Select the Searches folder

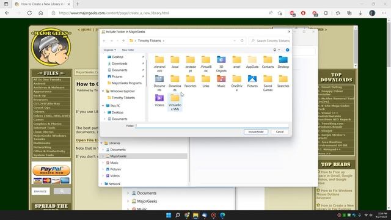point(283,81)
